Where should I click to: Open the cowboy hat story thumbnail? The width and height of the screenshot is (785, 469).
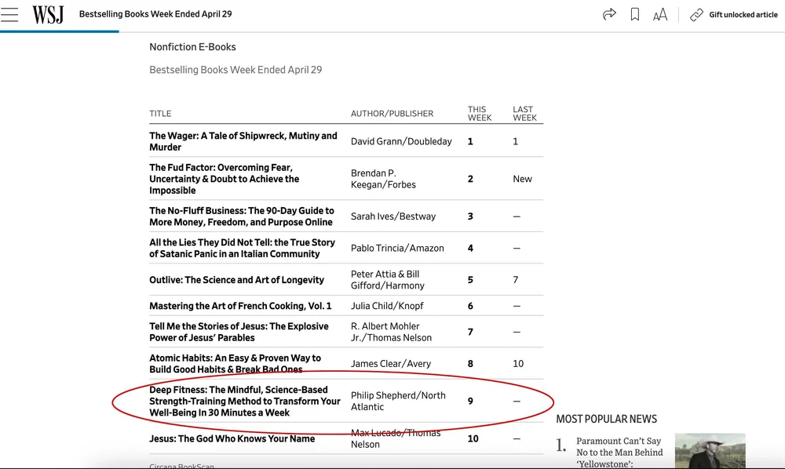click(x=710, y=451)
